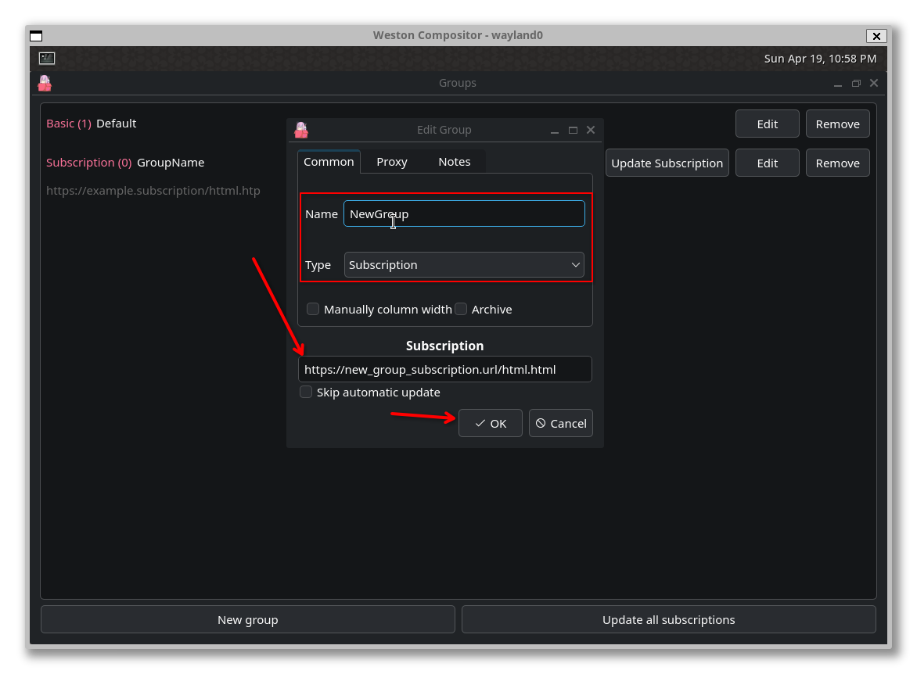Select the Common tab
Screen dimensions: 917x674
click(x=329, y=161)
